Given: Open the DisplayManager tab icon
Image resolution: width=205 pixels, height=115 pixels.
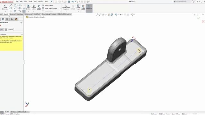Looking at the screenshot, I should 16,19.
